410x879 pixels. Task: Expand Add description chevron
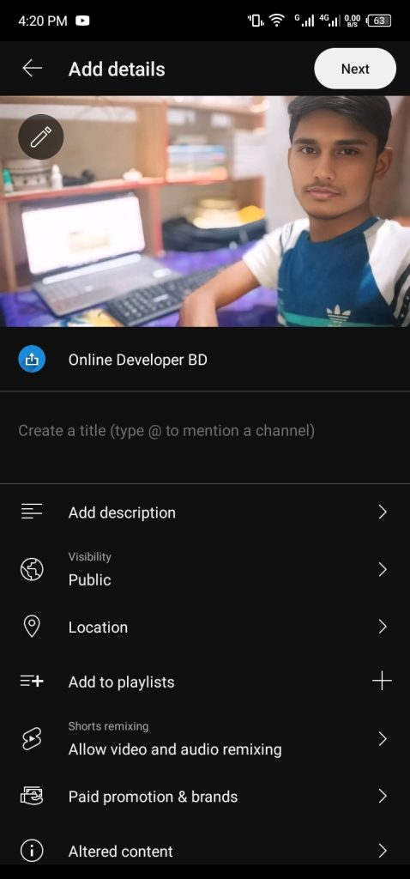383,512
